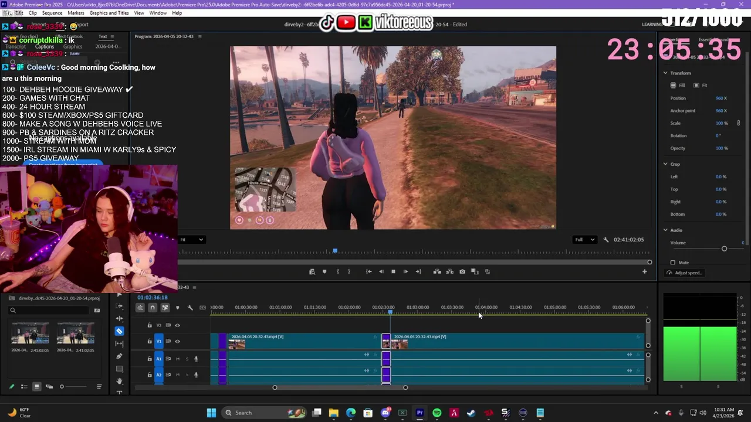Open the project panel list menu icon

point(99,386)
